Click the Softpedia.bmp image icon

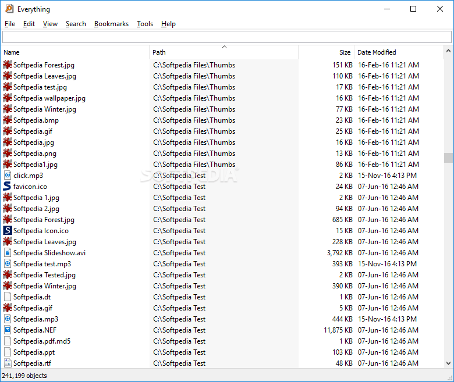[8, 120]
